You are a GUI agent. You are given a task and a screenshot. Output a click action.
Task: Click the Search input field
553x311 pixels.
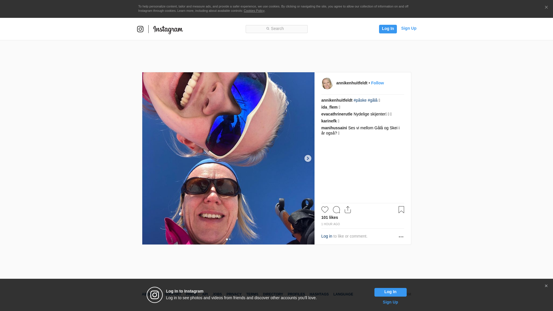(276, 29)
